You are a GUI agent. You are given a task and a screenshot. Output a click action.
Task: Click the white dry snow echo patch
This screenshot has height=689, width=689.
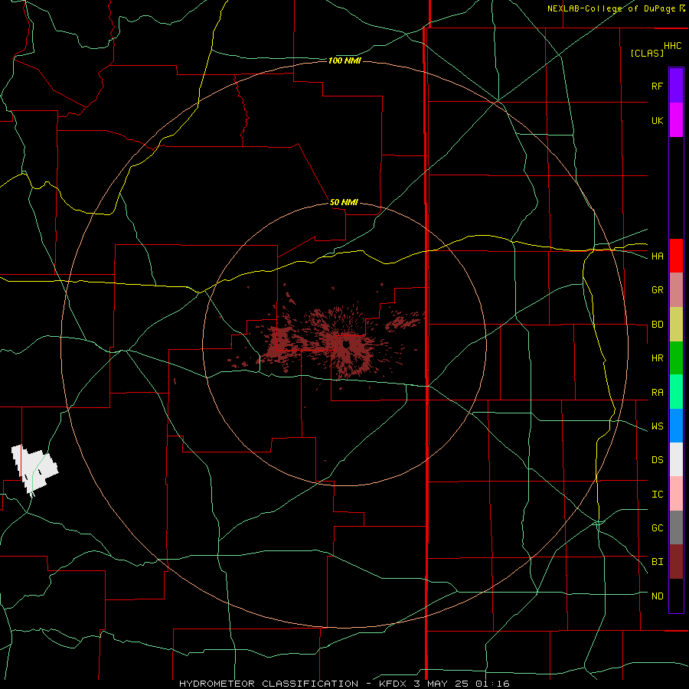pyautogui.click(x=34, y=469)
